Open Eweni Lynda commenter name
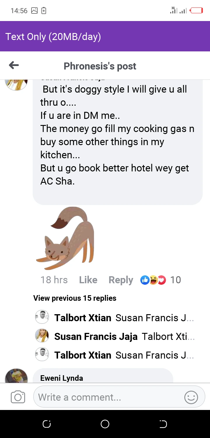This screenshot has height=438, width=210. 62,378
